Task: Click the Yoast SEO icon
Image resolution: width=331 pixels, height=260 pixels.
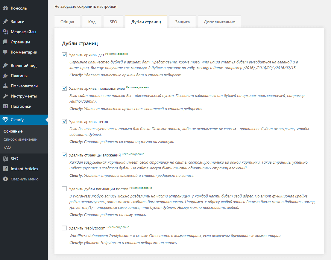Action: [5, 159]
